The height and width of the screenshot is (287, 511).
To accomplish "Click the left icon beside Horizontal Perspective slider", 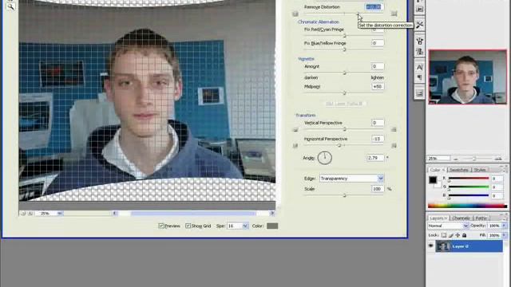I will pos(295,145).
